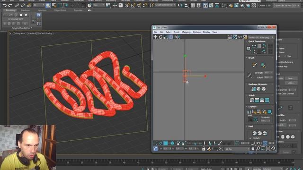Click the animation play button

point(232,169)
